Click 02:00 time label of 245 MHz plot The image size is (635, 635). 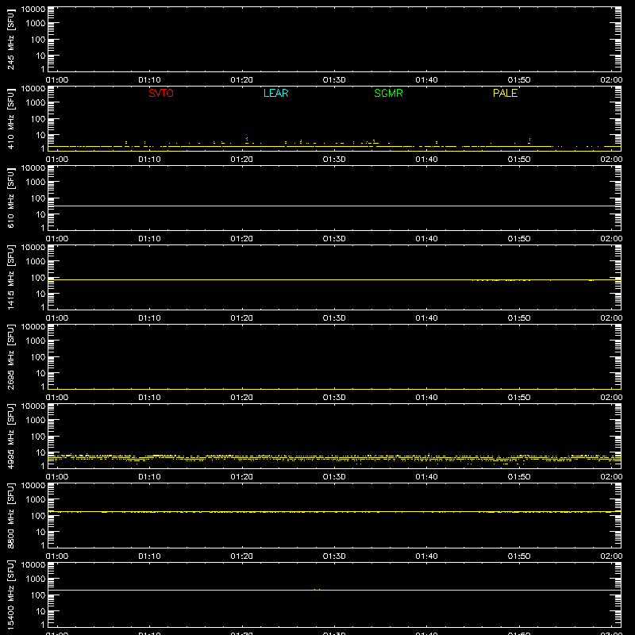pos(611,80)
